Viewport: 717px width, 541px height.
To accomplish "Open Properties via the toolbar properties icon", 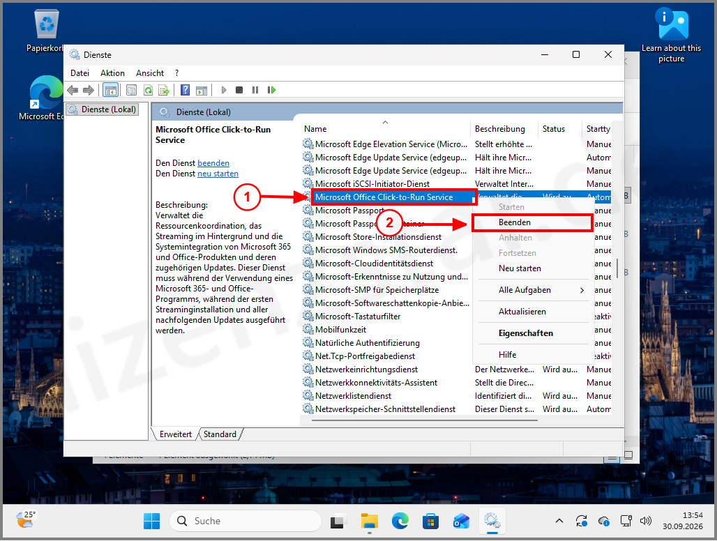I will 131,90.
